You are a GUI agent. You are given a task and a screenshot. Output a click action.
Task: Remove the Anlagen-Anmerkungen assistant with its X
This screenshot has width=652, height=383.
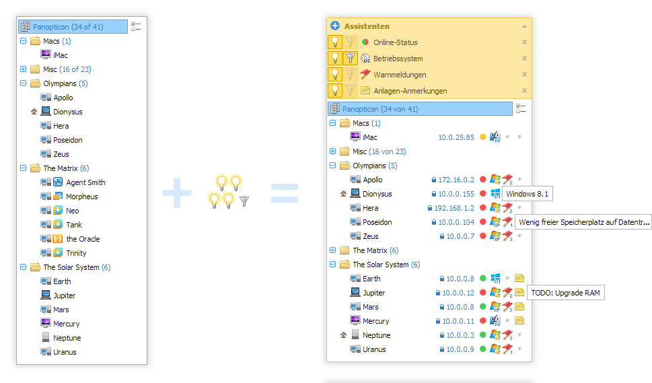(x=524, y=91)
